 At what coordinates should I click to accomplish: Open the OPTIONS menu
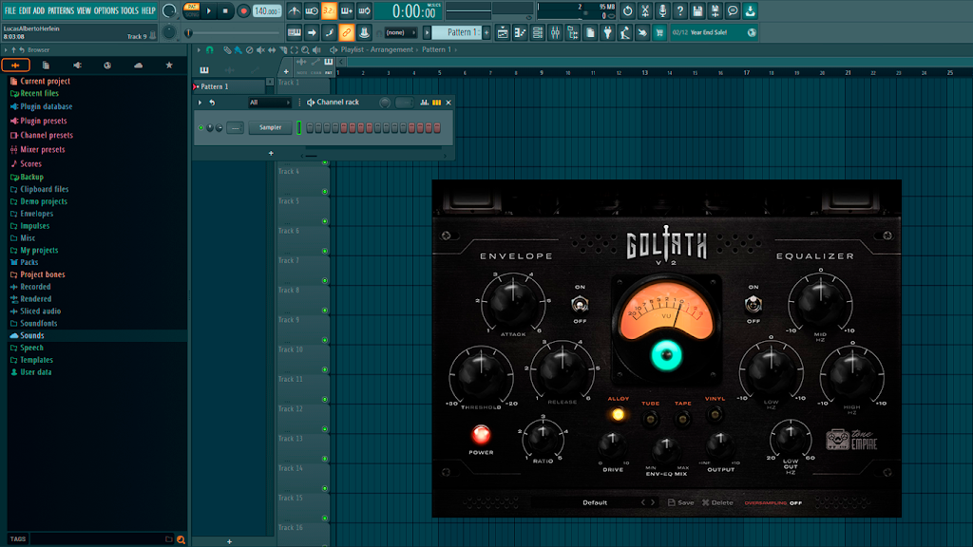point(106,10)
